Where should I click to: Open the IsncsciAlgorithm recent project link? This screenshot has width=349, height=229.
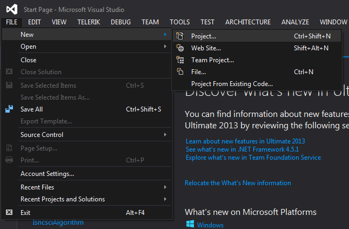(58, 223)
